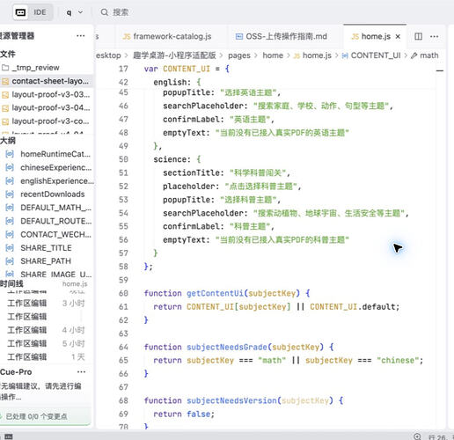The height and width of the screenshot is (440, 454).
Task: Open editor more actions ellipsis
Action: pyautogui.click(x=435, y=36)
